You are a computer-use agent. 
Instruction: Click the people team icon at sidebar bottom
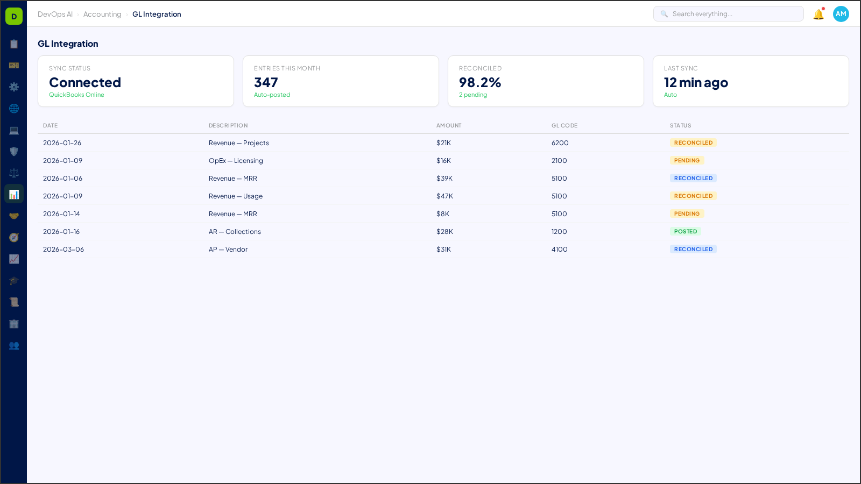click(14, 346)
